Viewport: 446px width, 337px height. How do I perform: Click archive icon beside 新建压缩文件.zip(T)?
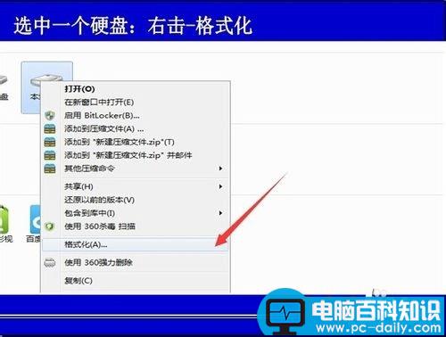[x=50, y=142]
